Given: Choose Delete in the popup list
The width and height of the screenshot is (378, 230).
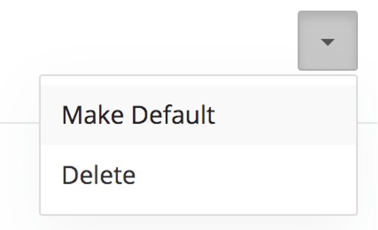Looking at the screenshot, I should tap(198, 175).
